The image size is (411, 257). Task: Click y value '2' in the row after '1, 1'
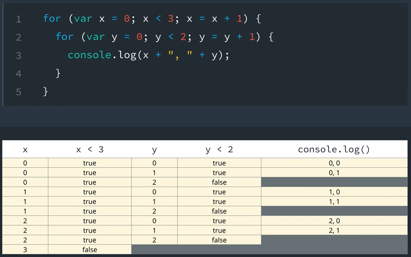pyautogui.click(x=154, y=211)
